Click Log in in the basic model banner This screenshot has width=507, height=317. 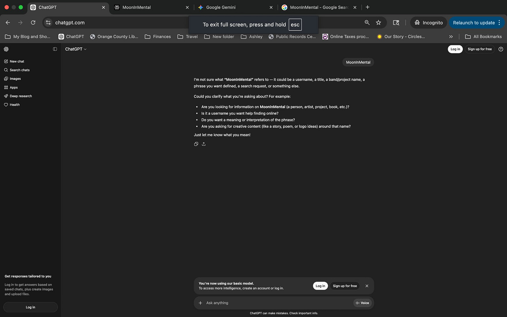pos(320,286)
